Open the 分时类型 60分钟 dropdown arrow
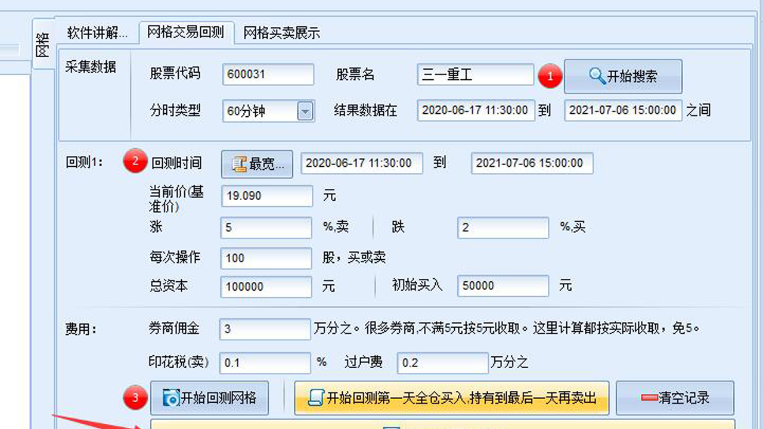 pos(305,111)
